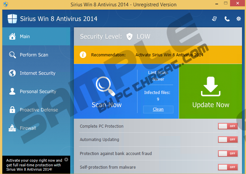Click Activate Sirius Win 8 Antivirus 2014 recommendation
Image resolution: width=246 pixels, height=174 pixels.
coord(169,55)
